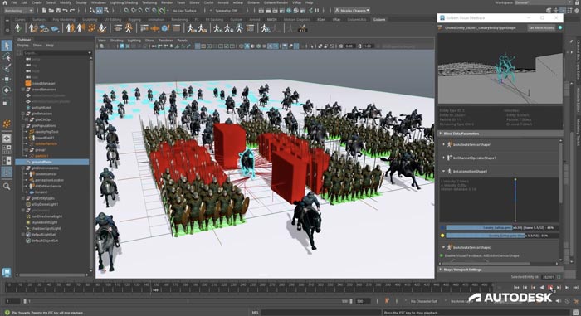Open the Create menu
581x316 pixels.
point(37,2)
